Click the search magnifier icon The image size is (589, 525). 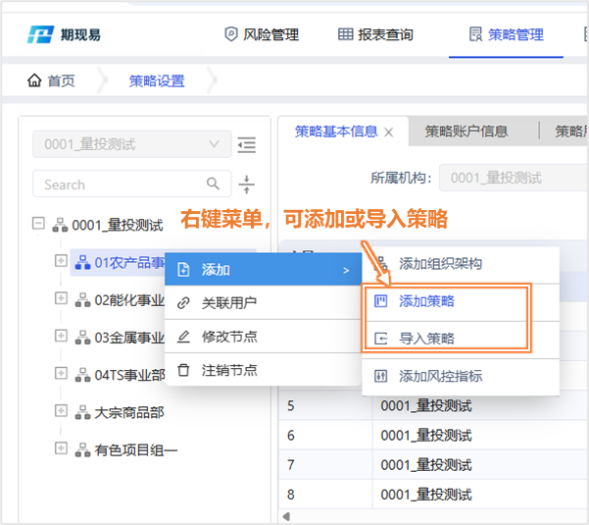click(x=213, y=184)
